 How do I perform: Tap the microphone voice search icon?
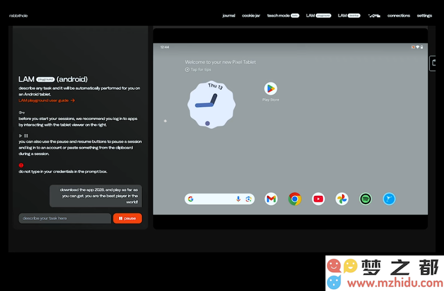tap(239, 199)
